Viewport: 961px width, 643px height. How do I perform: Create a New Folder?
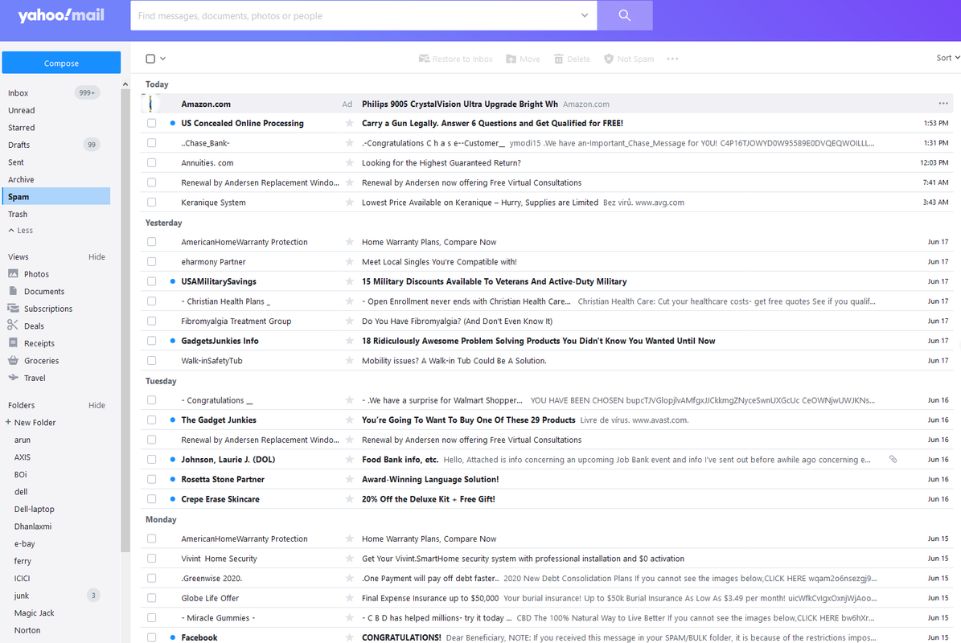click(x=31, y=423)
